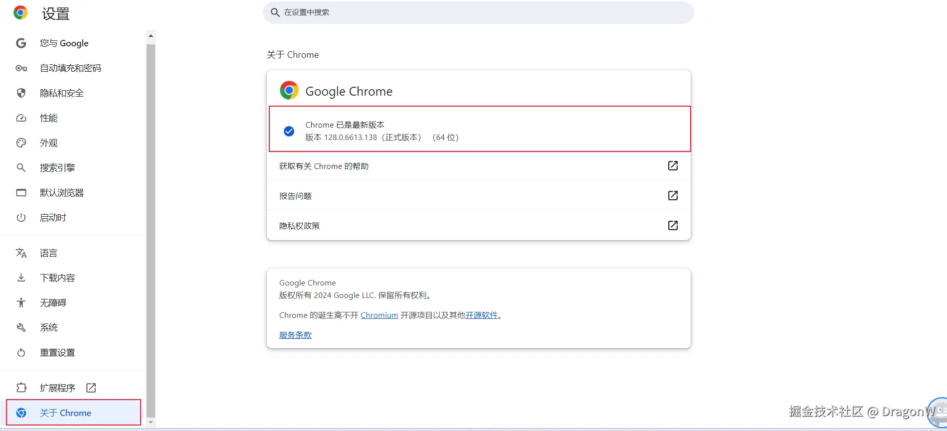Open the Chromium hyperlink

pos(379,315)
